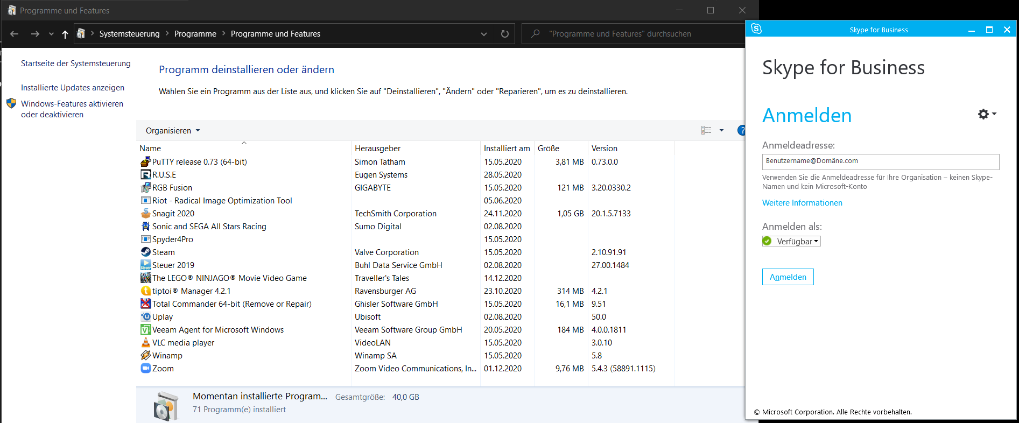The image size is (1019, 423).
Task: Click the Veeam Agent icon
Action: pos(145,329)
